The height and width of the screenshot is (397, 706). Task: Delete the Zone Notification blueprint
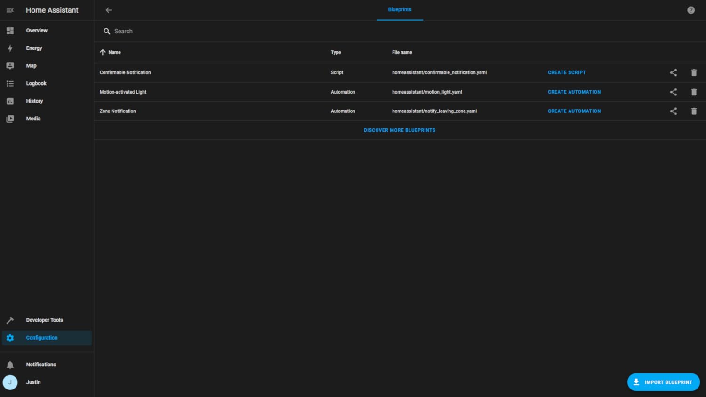point(694,111)
